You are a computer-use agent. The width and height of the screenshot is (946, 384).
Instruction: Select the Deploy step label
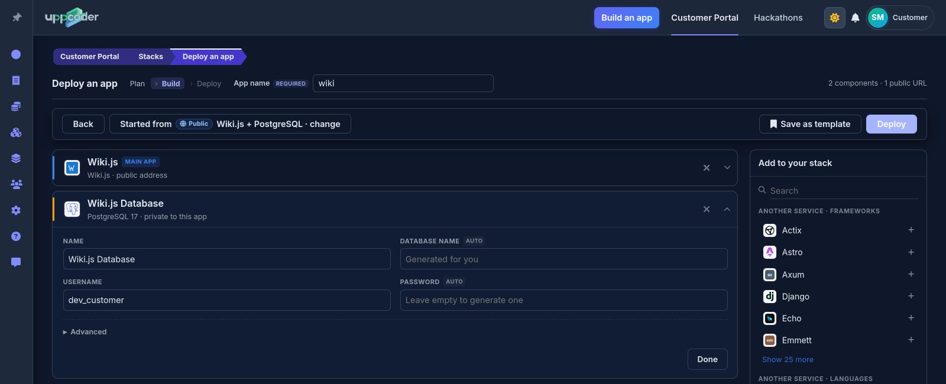209,84
